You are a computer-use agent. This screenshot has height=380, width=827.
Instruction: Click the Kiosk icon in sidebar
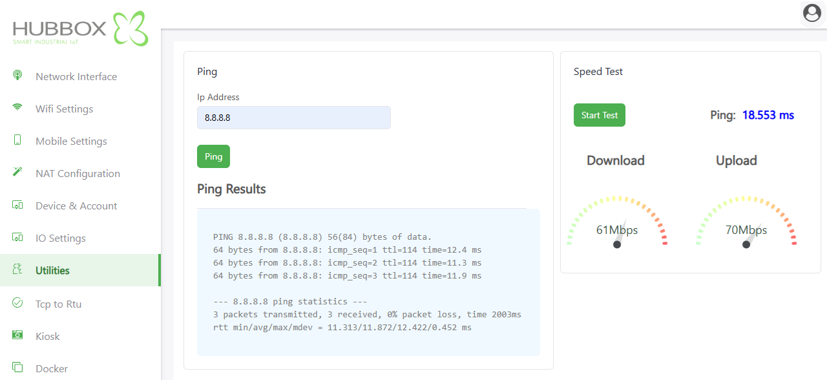pos(17,335)
